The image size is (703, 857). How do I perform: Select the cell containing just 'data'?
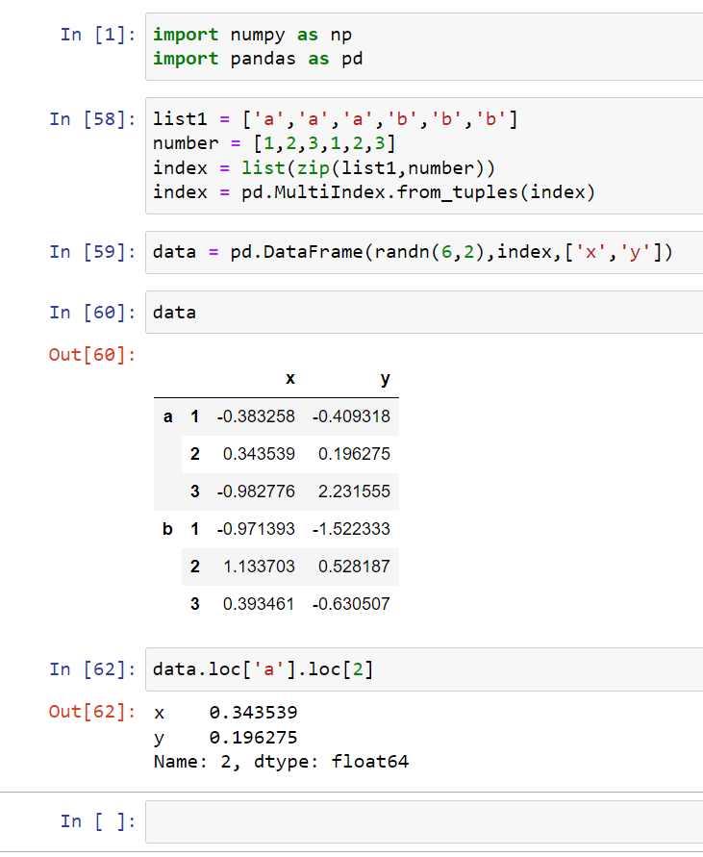424,312
